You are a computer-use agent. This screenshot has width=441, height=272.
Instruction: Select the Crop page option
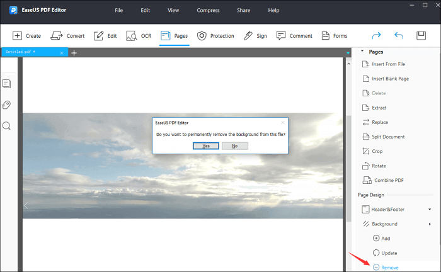(372, 151)
